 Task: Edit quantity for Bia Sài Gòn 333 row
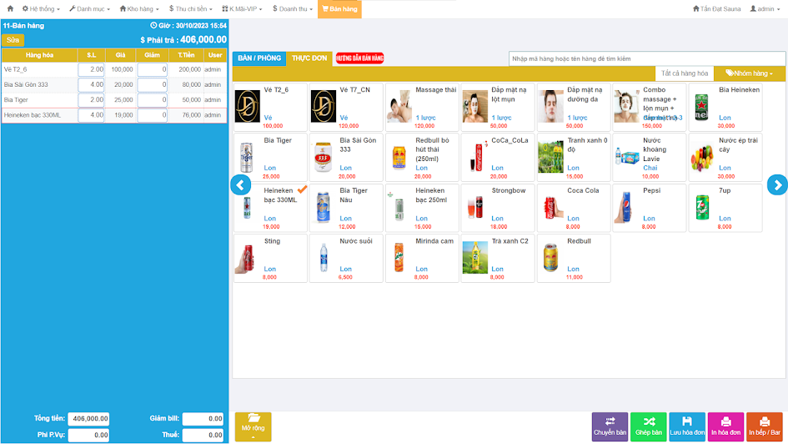coord(91,84)
